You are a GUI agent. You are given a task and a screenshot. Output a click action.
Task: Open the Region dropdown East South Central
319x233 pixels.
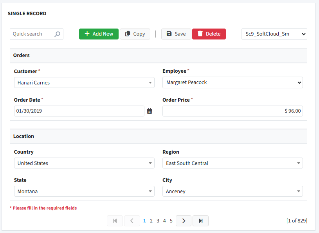232,163
